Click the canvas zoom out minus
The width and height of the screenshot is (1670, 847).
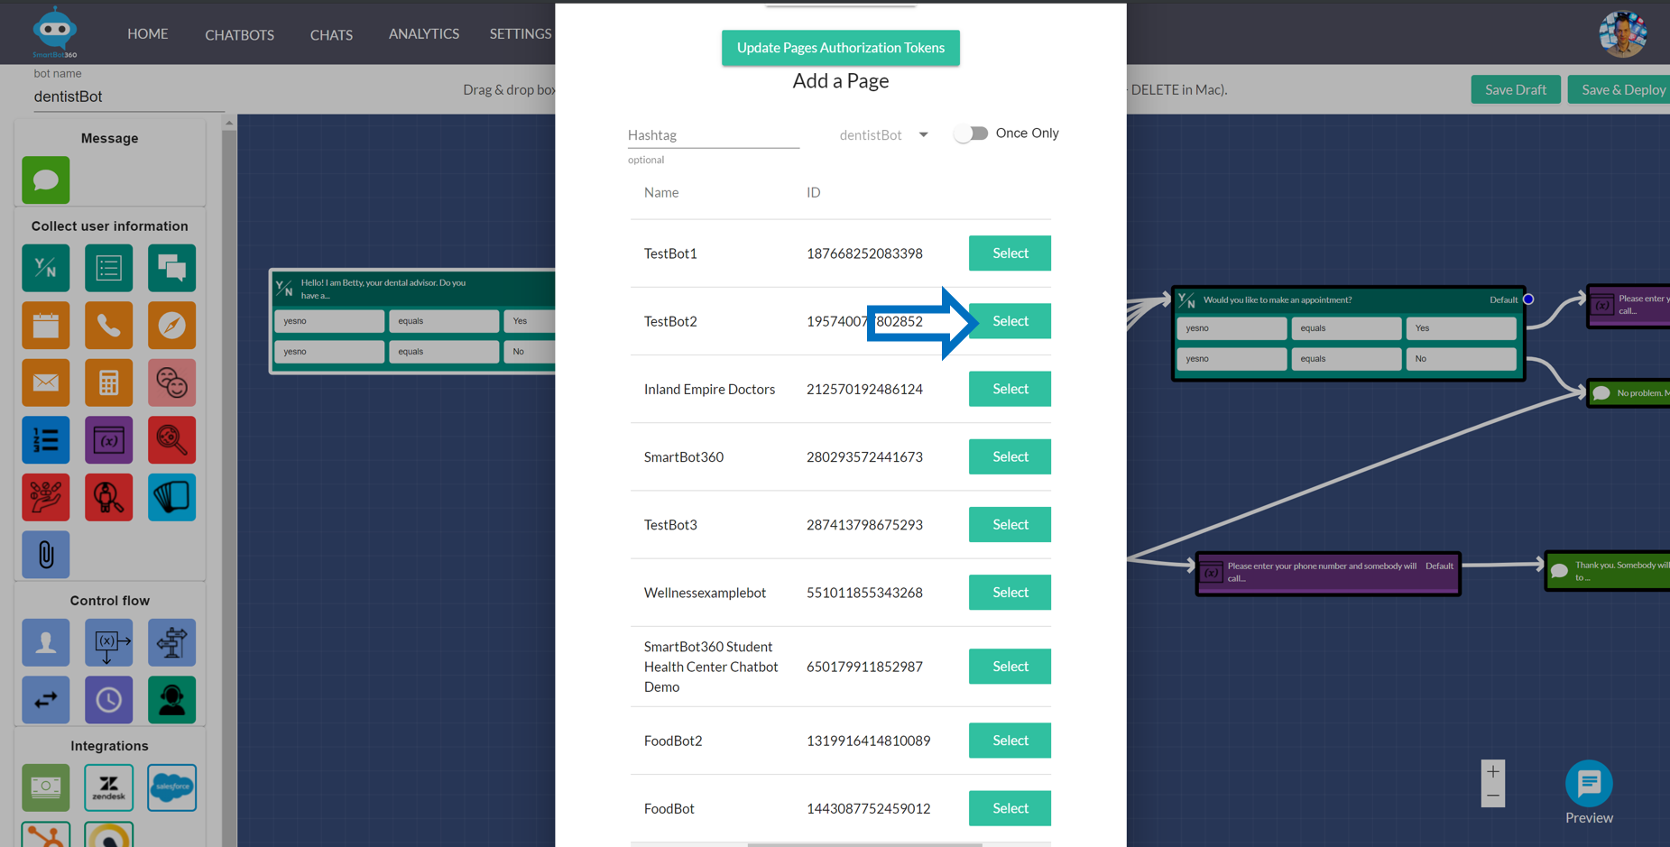[x=1493, y=796]
